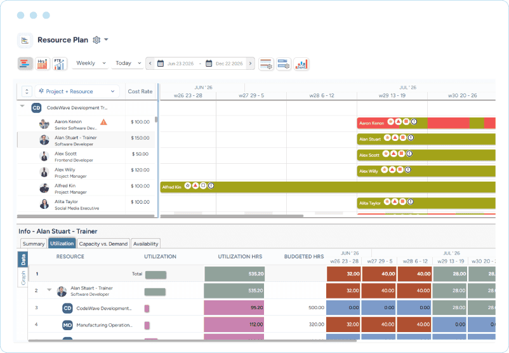Collapse Alan Stuart row in utilization table
Image resolution: width=509 pixels, height=353 pixels.
pos(50,290)
